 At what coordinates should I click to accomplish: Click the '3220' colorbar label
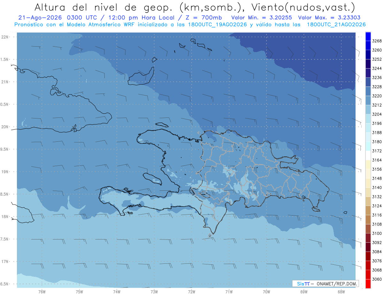tap(377, 96)
